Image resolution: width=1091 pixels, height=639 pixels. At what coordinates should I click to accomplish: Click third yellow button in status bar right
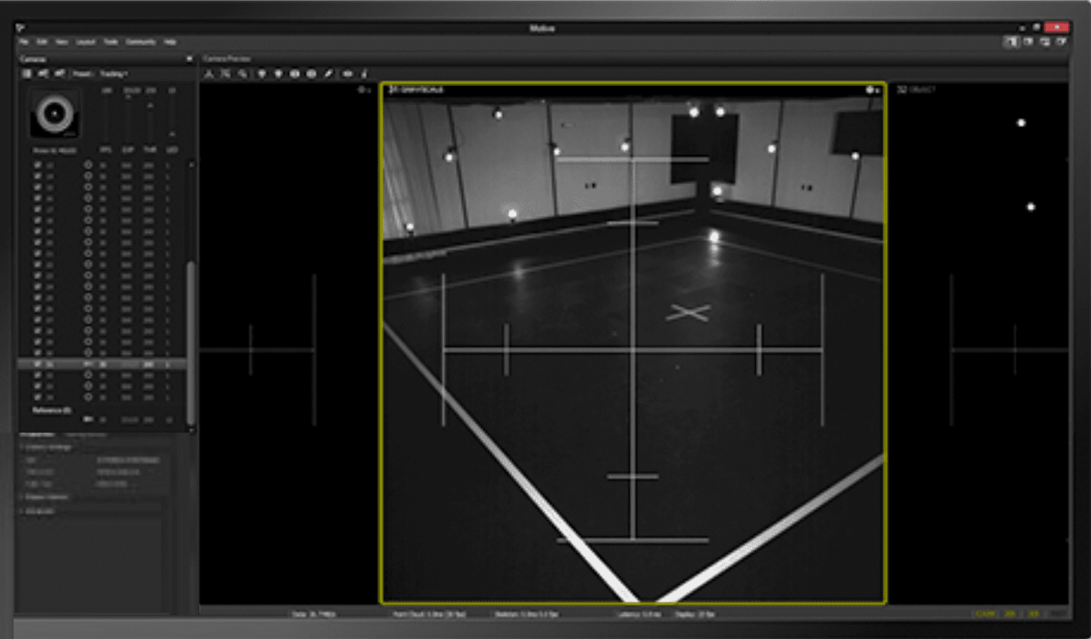click(1034, 613)
